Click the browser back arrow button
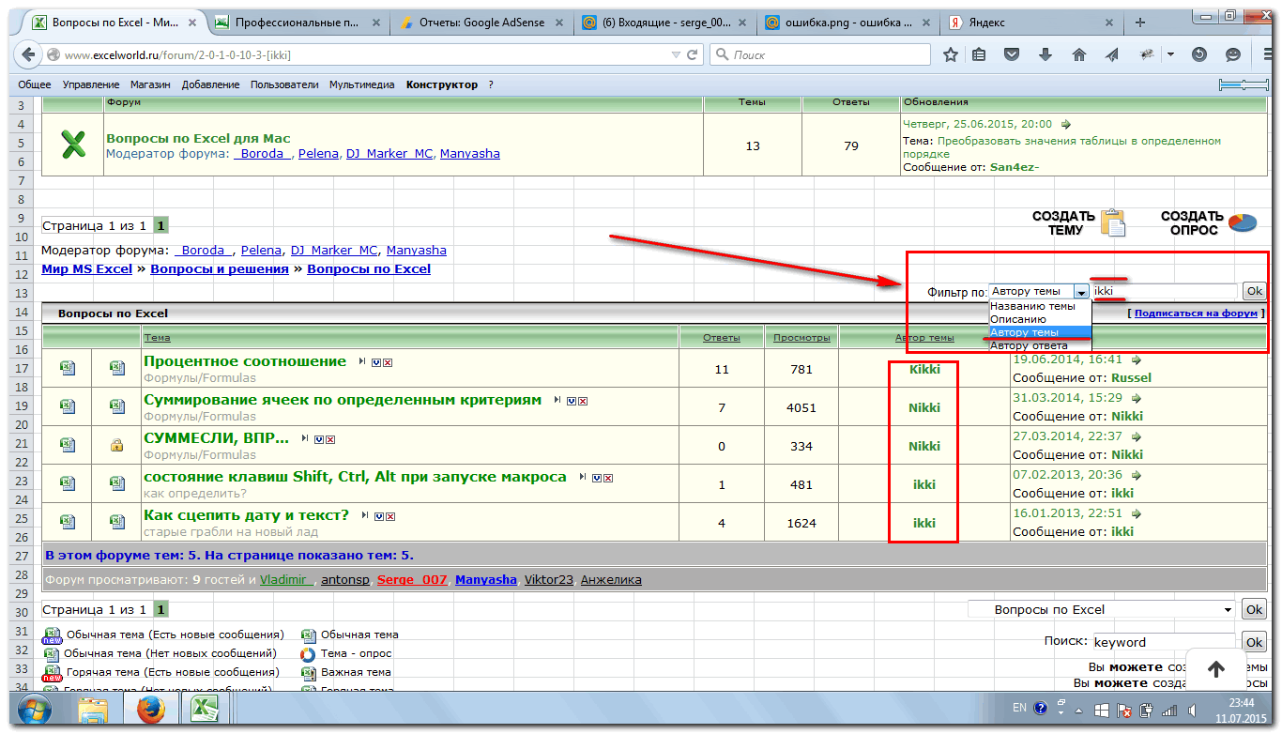 pyautogui.click(x=30, y=54)
